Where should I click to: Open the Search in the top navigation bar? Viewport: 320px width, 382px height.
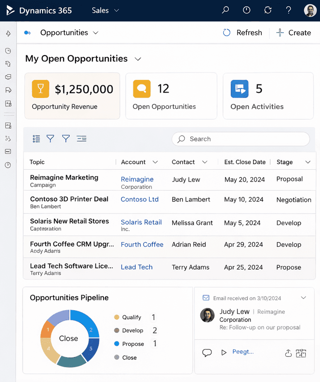(x=225, y=10)
